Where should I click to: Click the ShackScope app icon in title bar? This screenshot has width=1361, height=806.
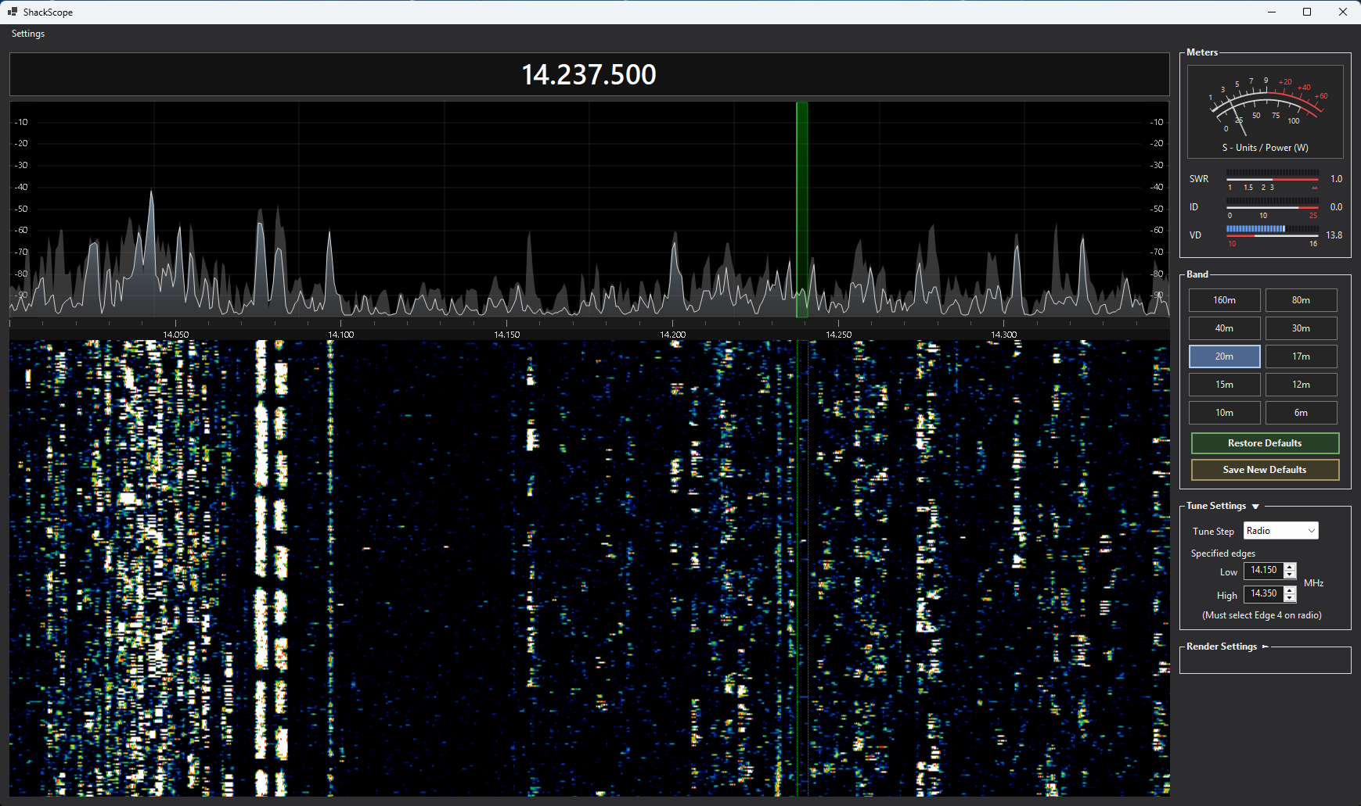pos(13,12)
